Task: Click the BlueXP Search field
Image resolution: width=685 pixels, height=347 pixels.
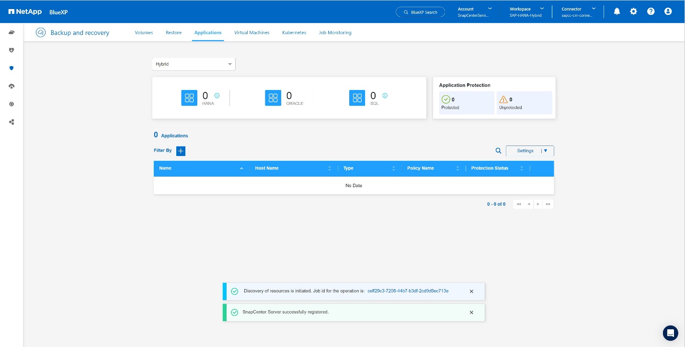Action: [420, 12]
